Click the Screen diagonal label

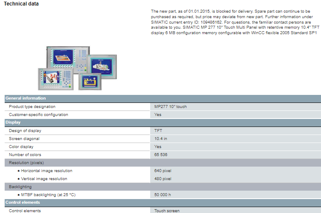[x=24, y=139]
